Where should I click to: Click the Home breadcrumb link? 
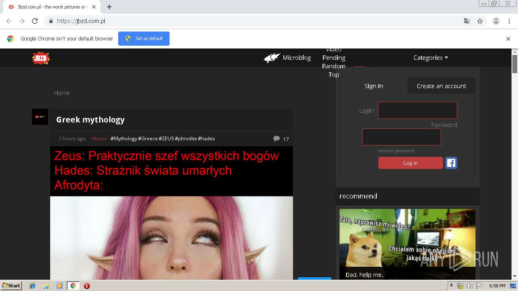pyautogui.click(x=62, y=93)
